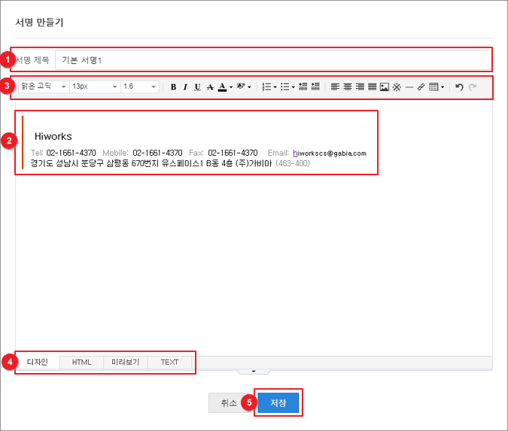Switch to the HTML tab
The image size is (508, 431).
pos(81,363)
